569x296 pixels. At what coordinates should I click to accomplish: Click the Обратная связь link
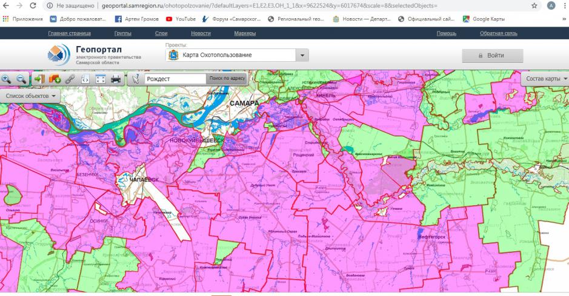[x=498, y=33]
